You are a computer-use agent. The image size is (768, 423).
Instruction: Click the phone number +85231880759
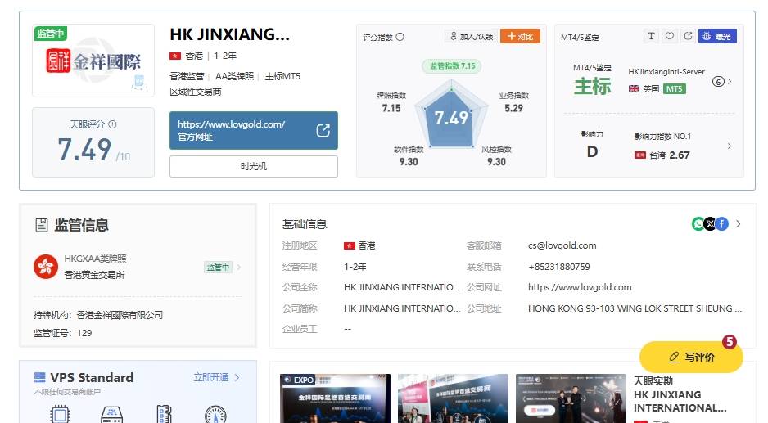(x=559, y=267)
